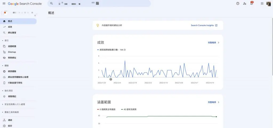Click the lightbulb insights icon
Image resolution: width=273 pixels, height=128 pixels.
tap(98, 25)
